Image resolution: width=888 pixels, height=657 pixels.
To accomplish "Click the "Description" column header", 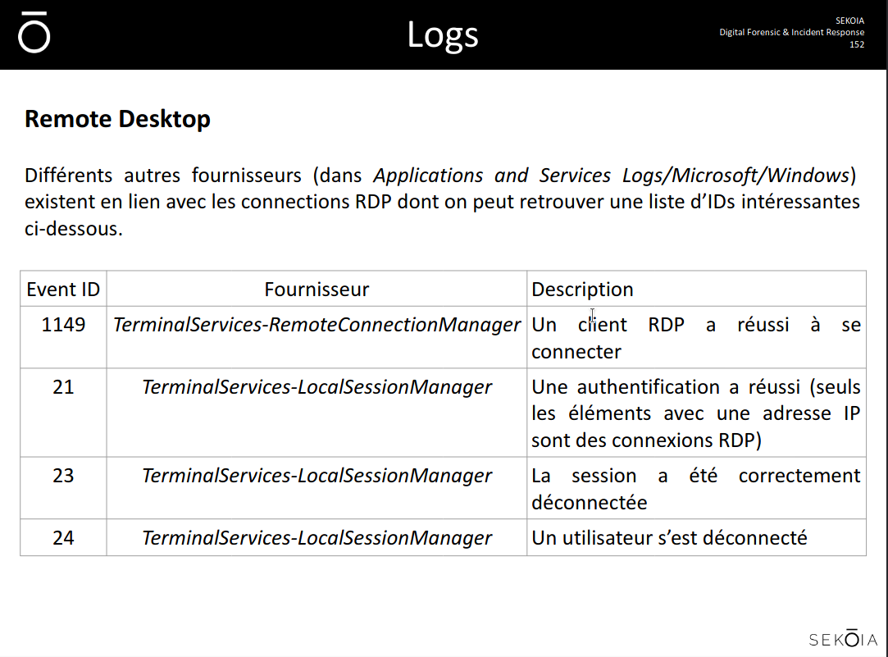I will tap(582, 290).
